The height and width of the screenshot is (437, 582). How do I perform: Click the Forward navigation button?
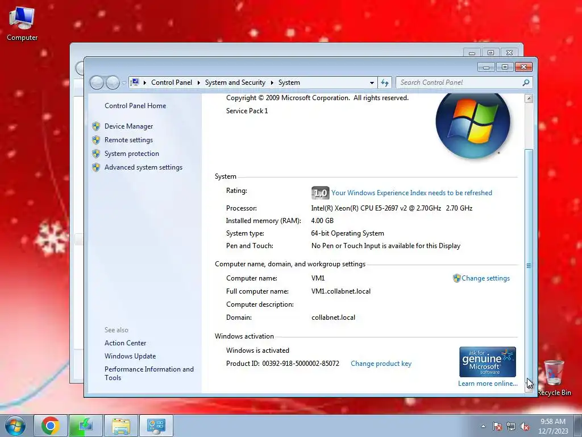tap(113, 83)
